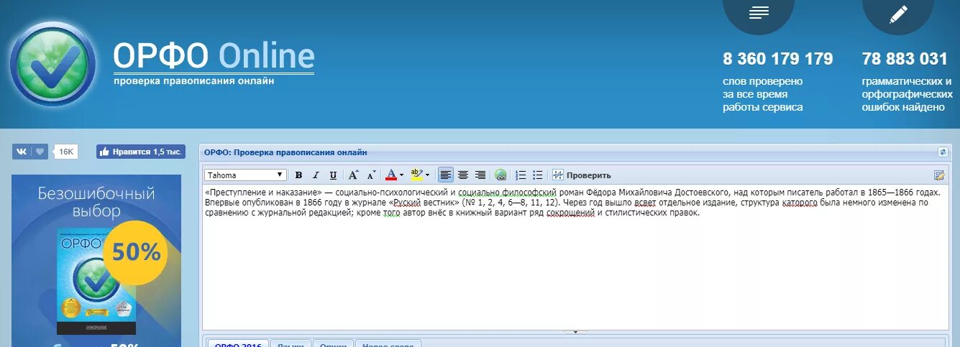Click the VK share icon
This screenshot has width=960, height=347.
tap(22, 152)
